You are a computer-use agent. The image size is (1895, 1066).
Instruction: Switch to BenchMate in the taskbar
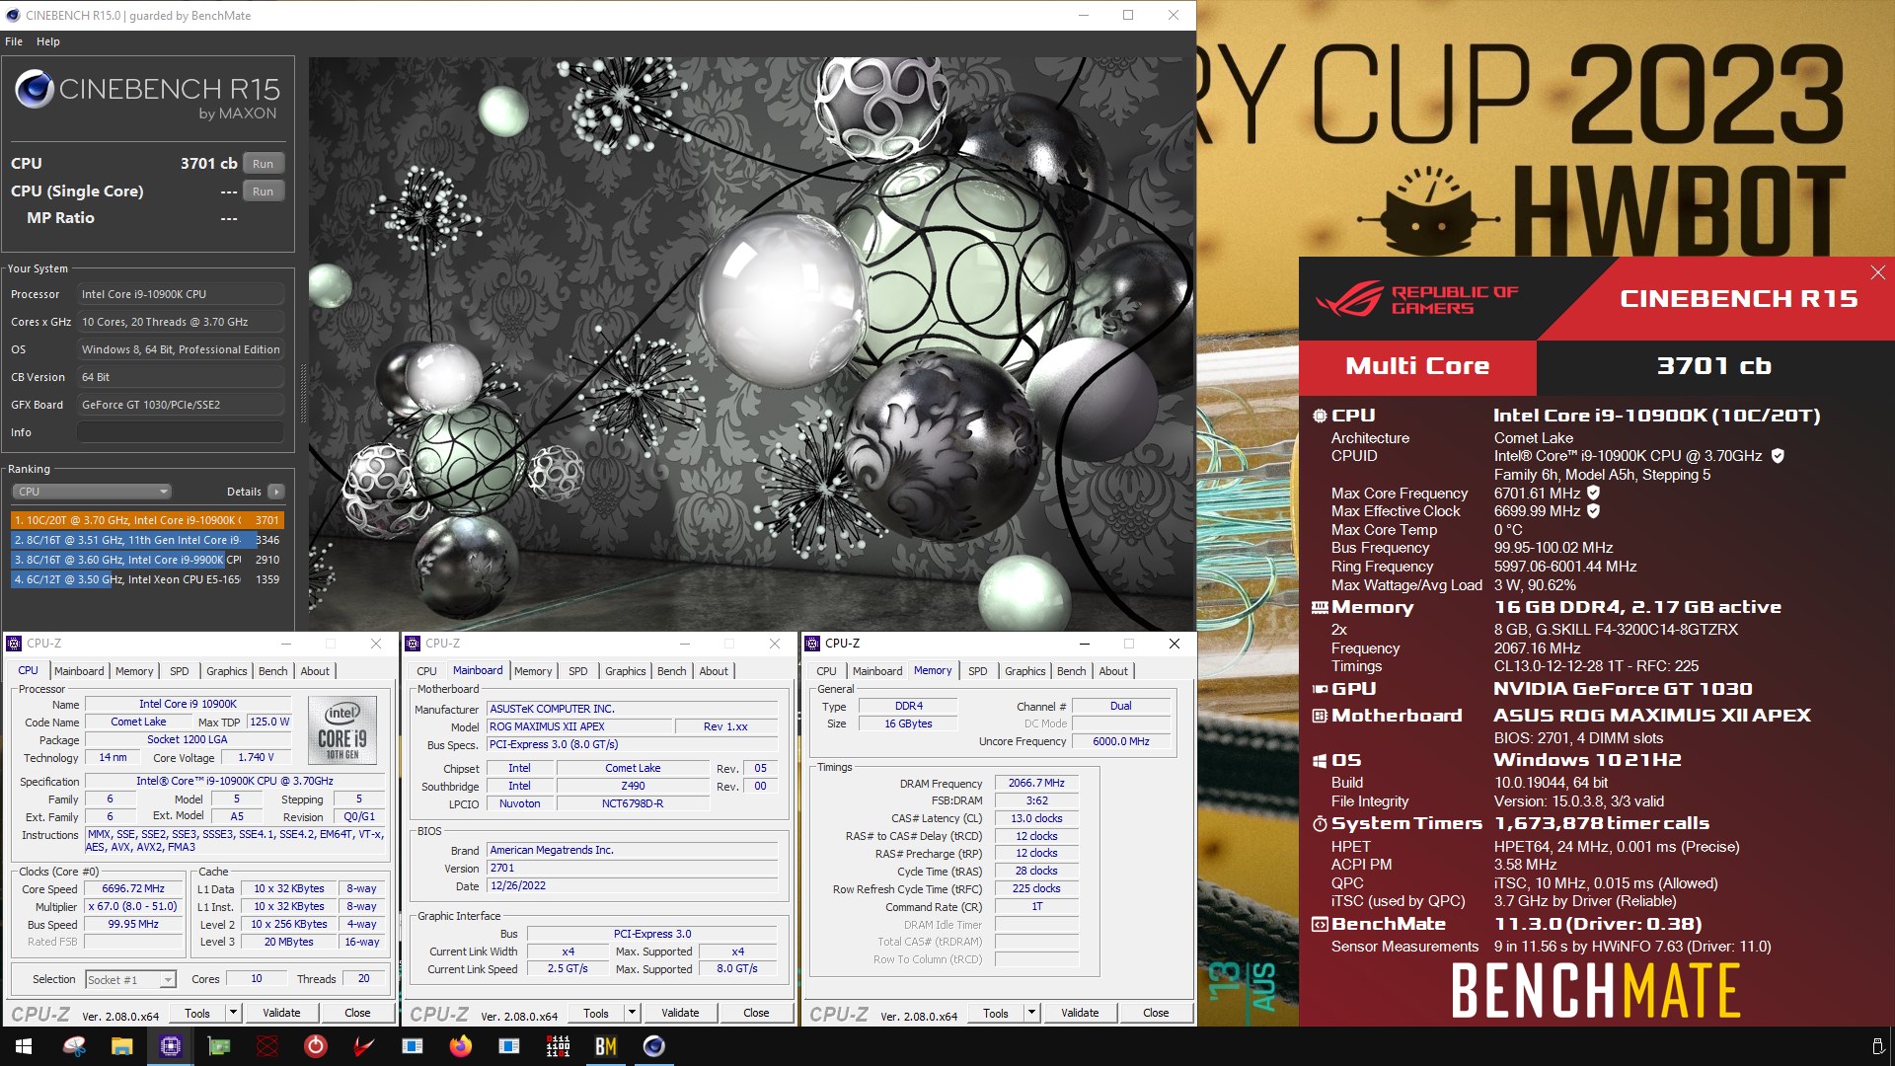tap(606, 1046)
